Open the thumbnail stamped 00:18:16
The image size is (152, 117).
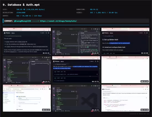pos(76,70)
